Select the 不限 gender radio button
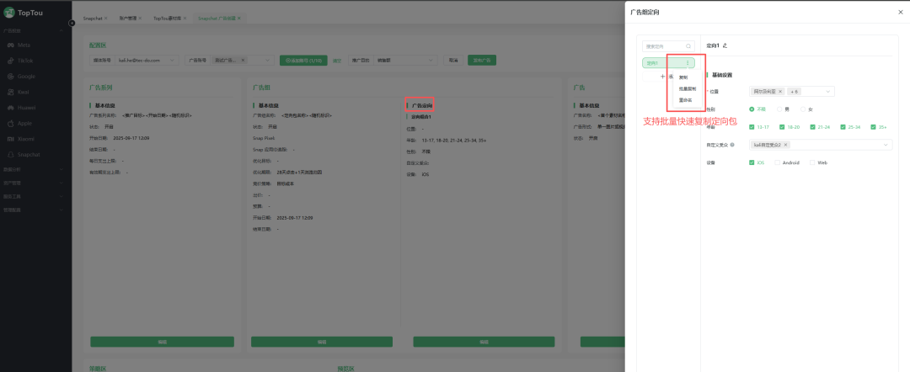Viewport: 910px width, 372px height. pos(752,109)
